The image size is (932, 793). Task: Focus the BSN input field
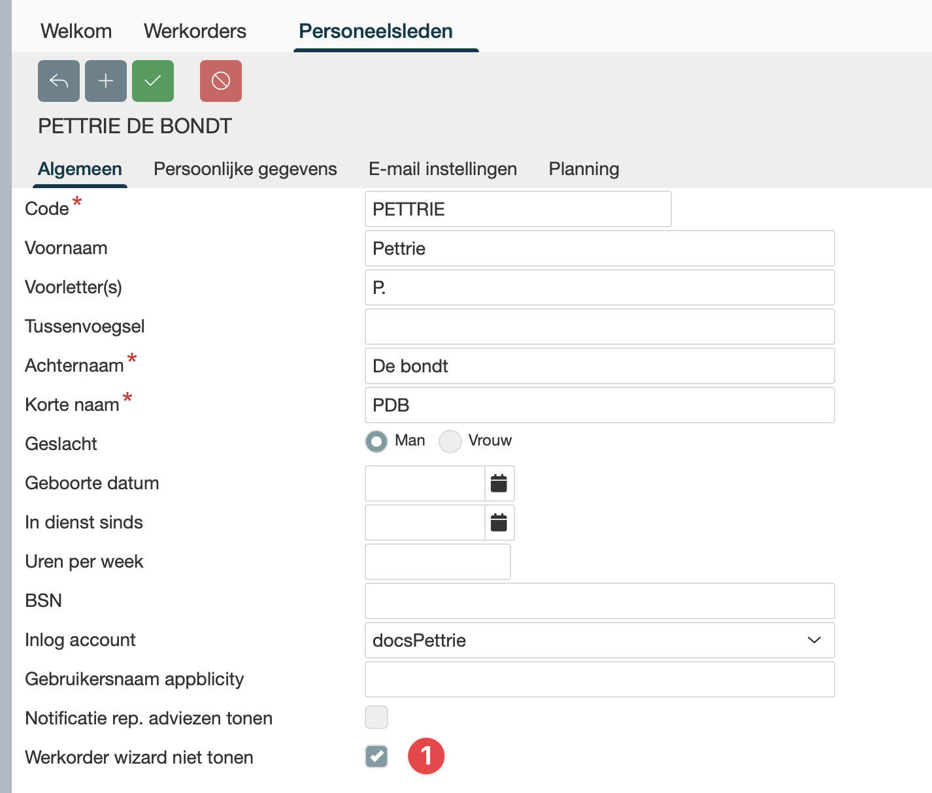click(599, 601)
